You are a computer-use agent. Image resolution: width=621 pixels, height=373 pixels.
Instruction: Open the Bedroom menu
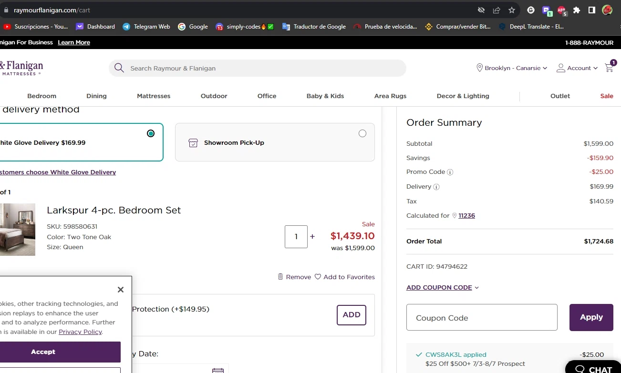click(x=42, y=96)
